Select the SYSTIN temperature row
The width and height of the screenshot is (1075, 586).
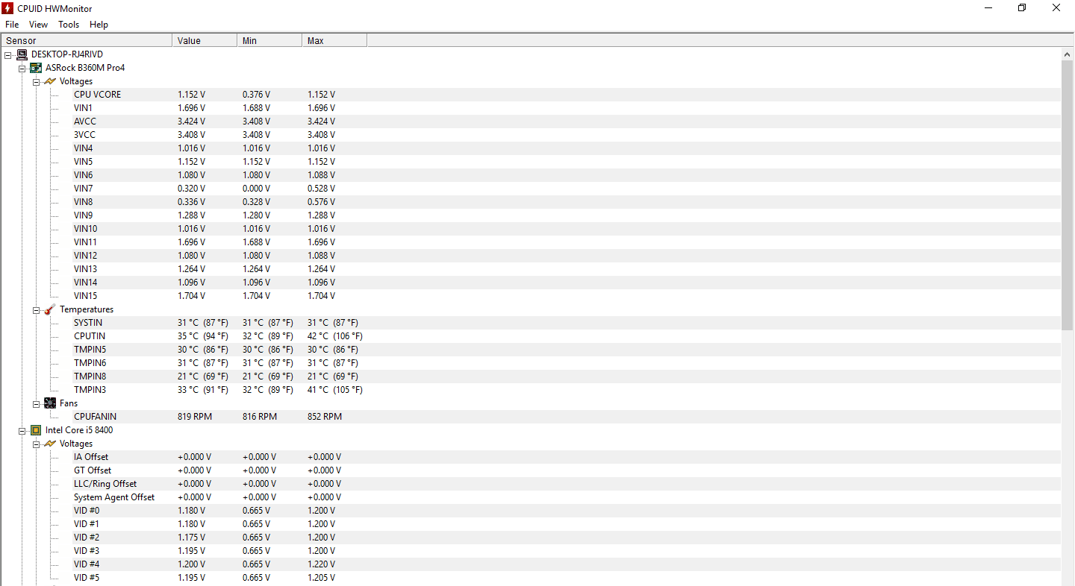566,323
